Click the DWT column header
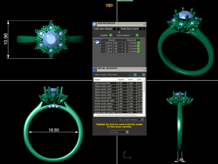Screen dimensions: 218x164 pyautogui.click(x=132, y=80)
